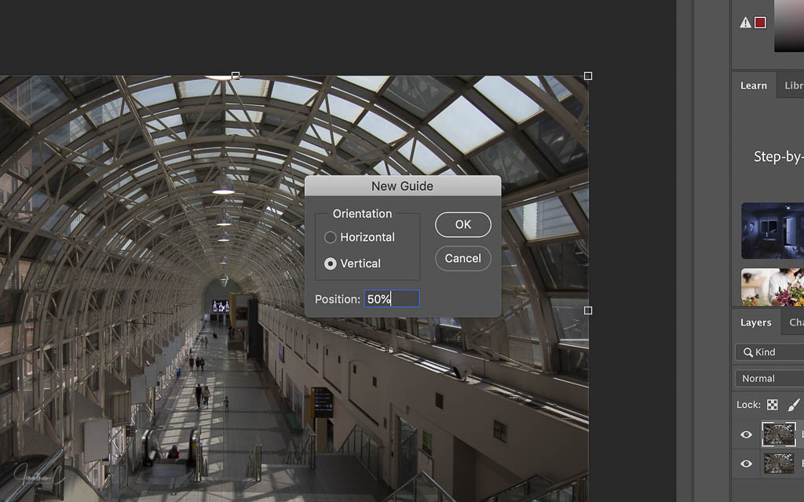
Task: Click the out-of-gamut warning triangle icon
Action: pyautogui.click(x=745, y=23)
